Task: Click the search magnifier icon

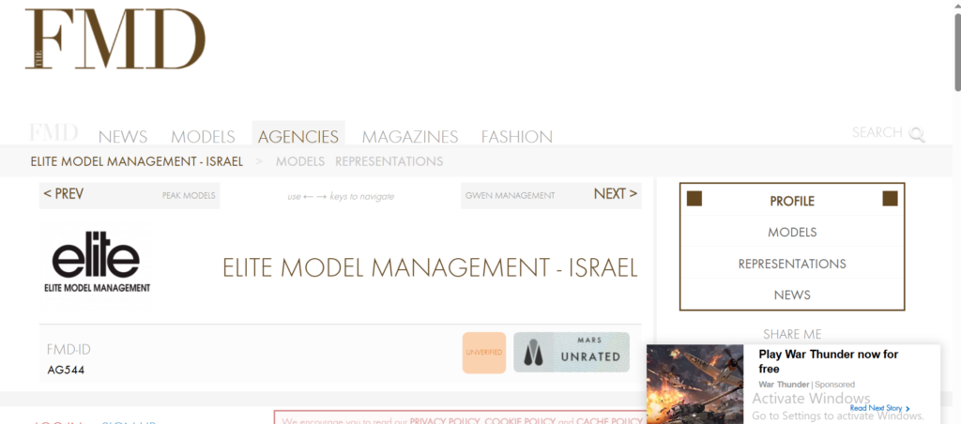Action: (x=916, y=134)
